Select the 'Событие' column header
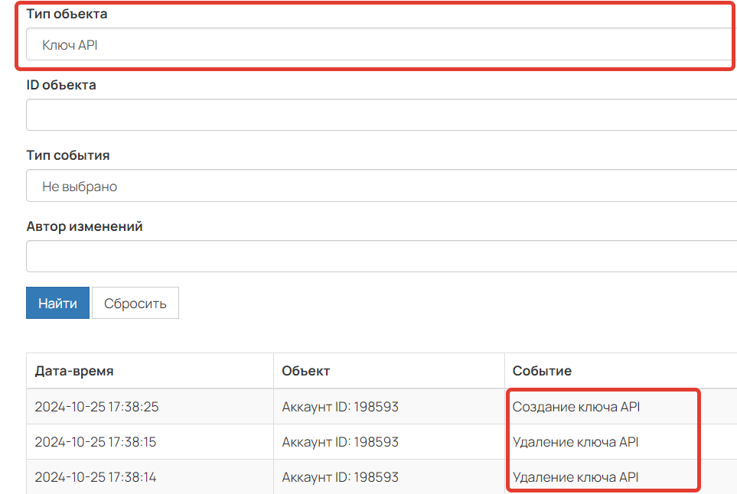 (x=542, y=371)
